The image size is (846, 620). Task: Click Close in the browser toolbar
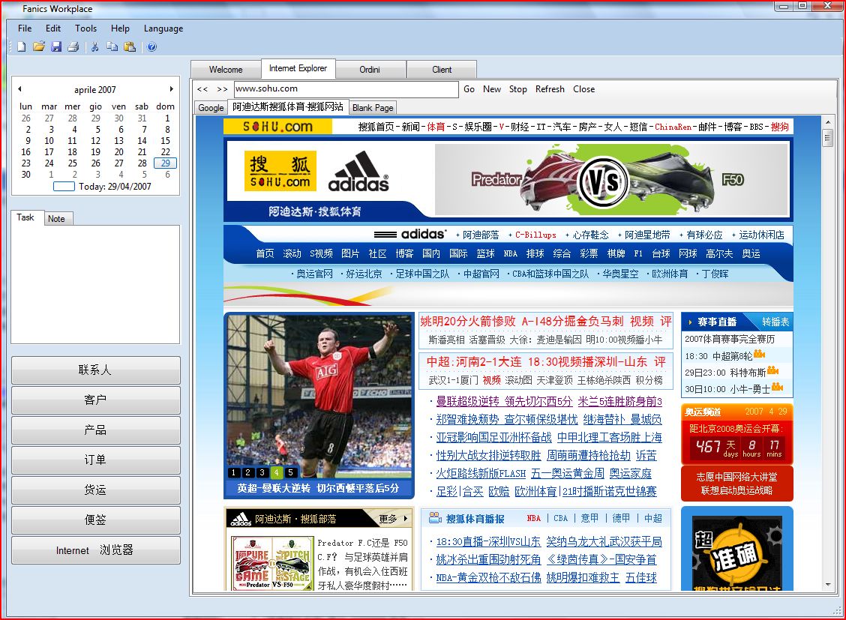click(584, 89)
